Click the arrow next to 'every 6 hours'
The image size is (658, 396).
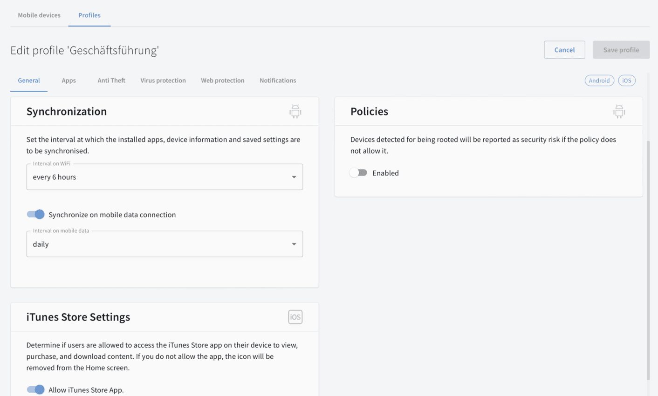pos(294,177)
